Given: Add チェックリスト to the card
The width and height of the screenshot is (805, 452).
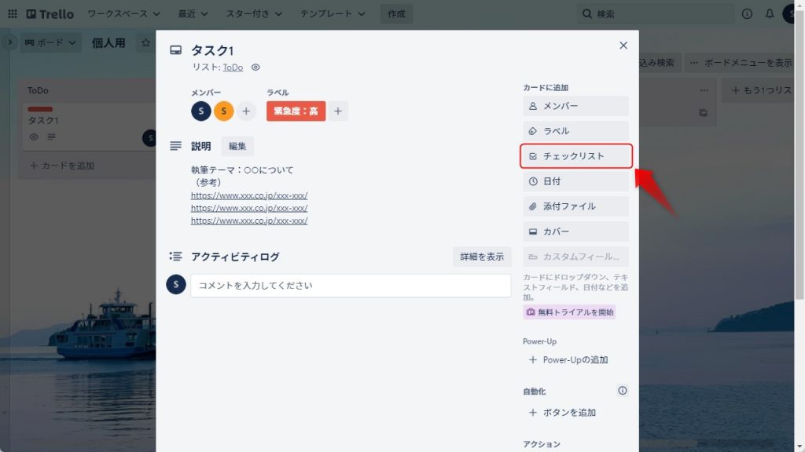Looking at the screenshot, I should click(575, 156).
